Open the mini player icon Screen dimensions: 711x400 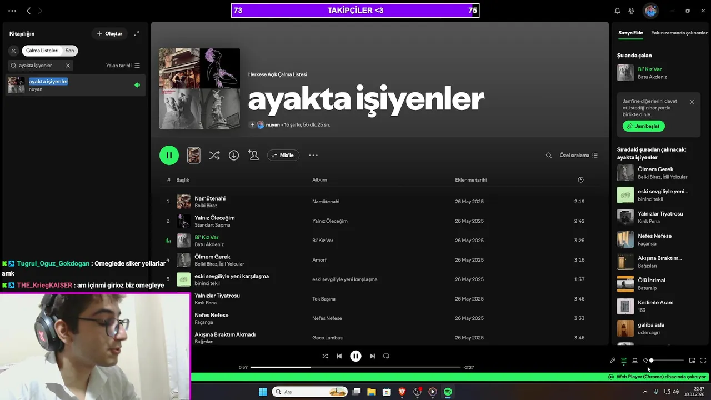tap(692, 361)
